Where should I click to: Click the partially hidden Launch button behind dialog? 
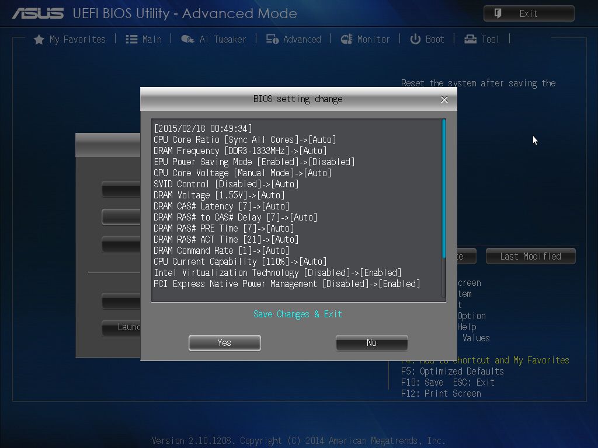click(x=121, y=327)
